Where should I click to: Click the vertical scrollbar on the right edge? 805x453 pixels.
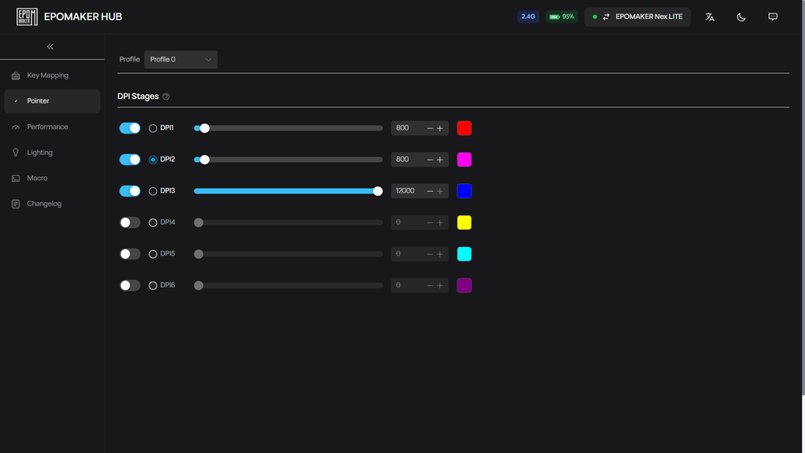click(803, 197)
